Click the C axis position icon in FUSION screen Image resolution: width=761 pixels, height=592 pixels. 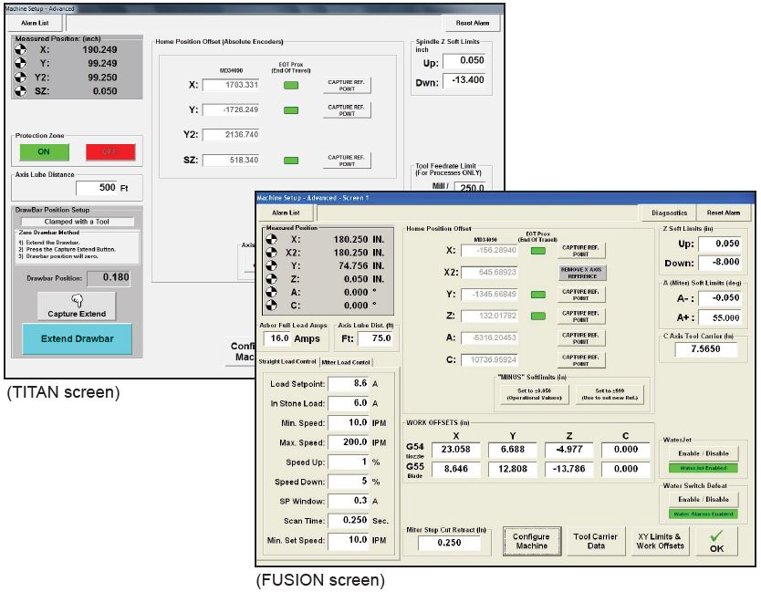(271, 306)
